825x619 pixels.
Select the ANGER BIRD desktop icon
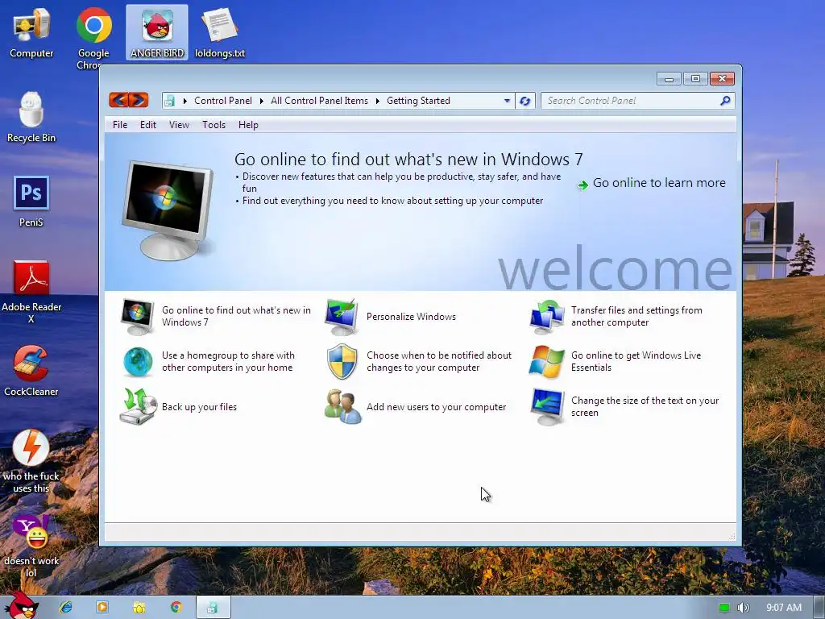[x=157, y=32]
